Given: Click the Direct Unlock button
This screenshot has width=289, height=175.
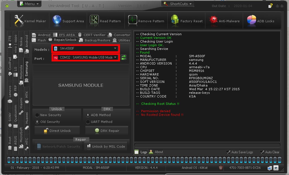Looking at the screenshot, I should coord(57,131).
